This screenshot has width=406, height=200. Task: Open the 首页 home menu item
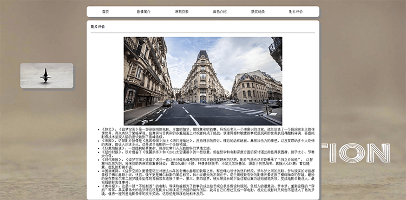[106, 12]
